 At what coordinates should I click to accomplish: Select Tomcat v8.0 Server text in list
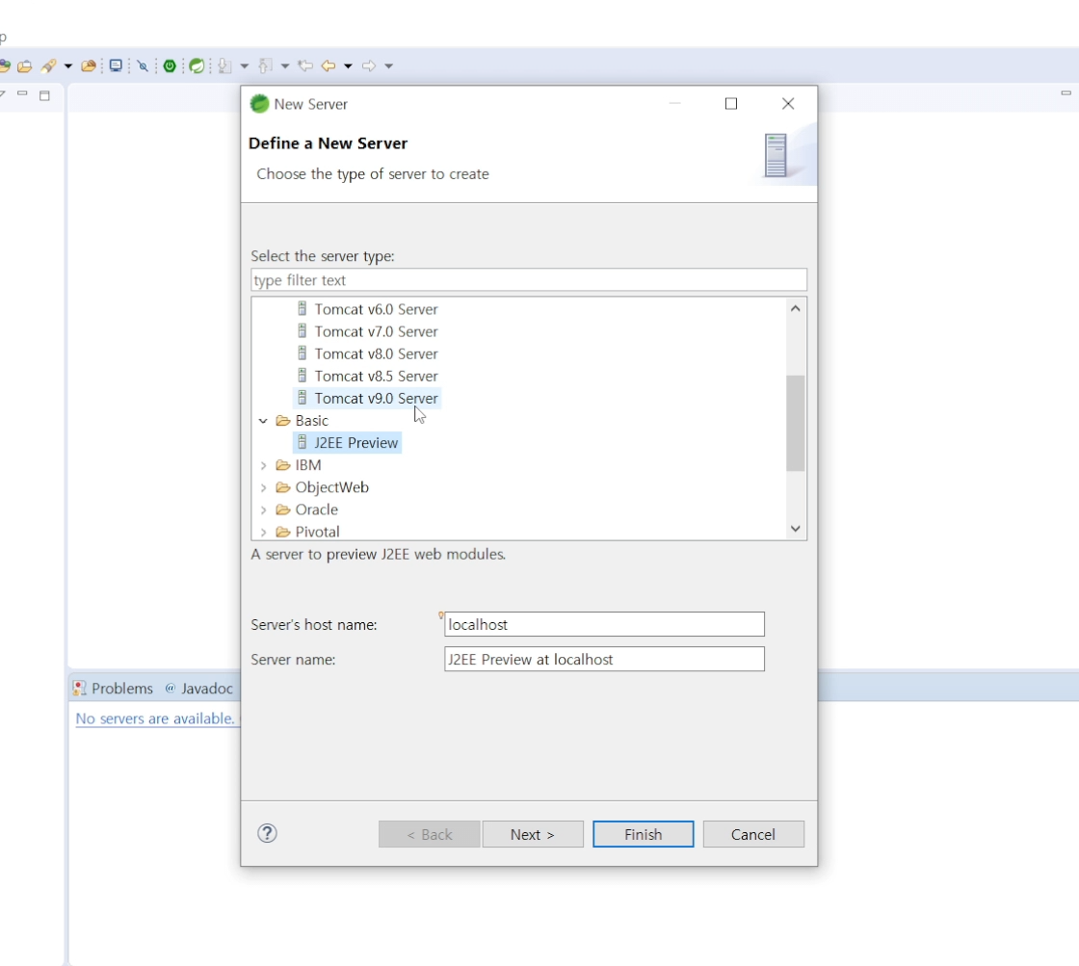[377, 353]
